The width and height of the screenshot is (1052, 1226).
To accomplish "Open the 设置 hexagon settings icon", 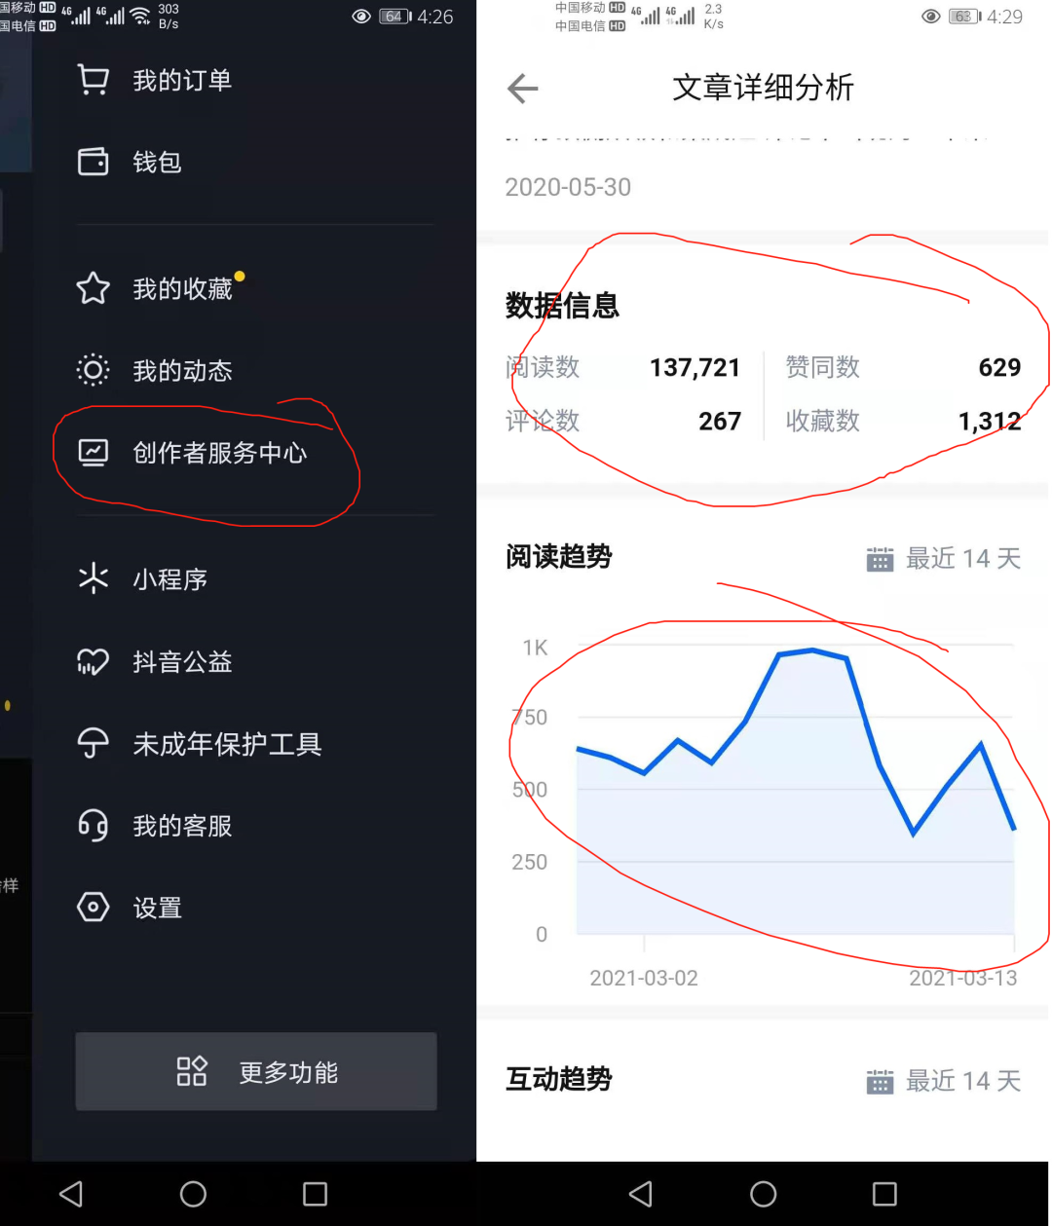I will [x=93, y=908].
